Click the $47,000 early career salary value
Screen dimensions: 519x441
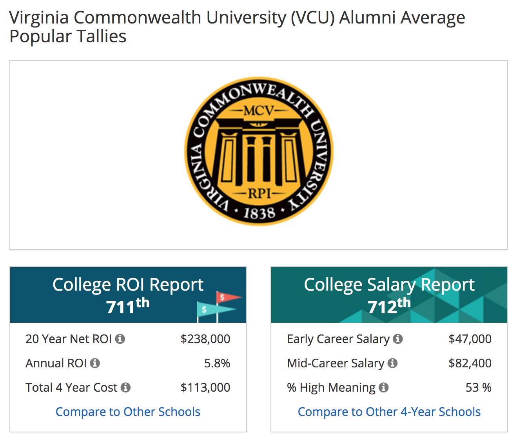pyautogui.click(x=470, y=339)
